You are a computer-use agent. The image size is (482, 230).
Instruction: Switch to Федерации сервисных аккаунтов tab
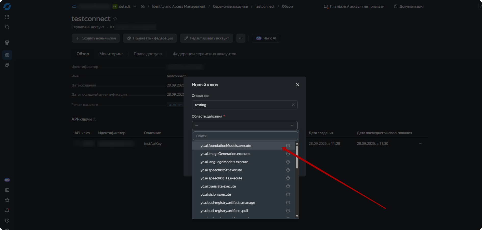(204, 54)
